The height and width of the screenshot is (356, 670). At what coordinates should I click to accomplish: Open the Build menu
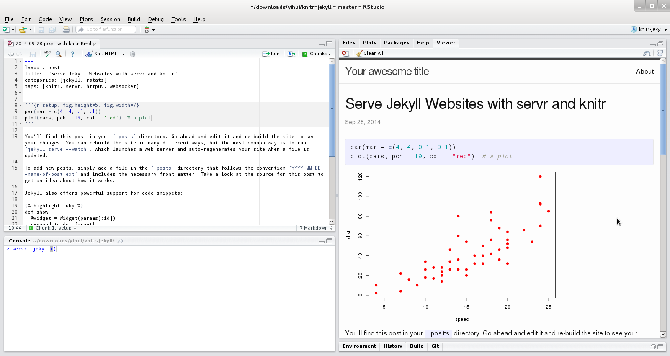pyautogui.click(x=134, y=19)
